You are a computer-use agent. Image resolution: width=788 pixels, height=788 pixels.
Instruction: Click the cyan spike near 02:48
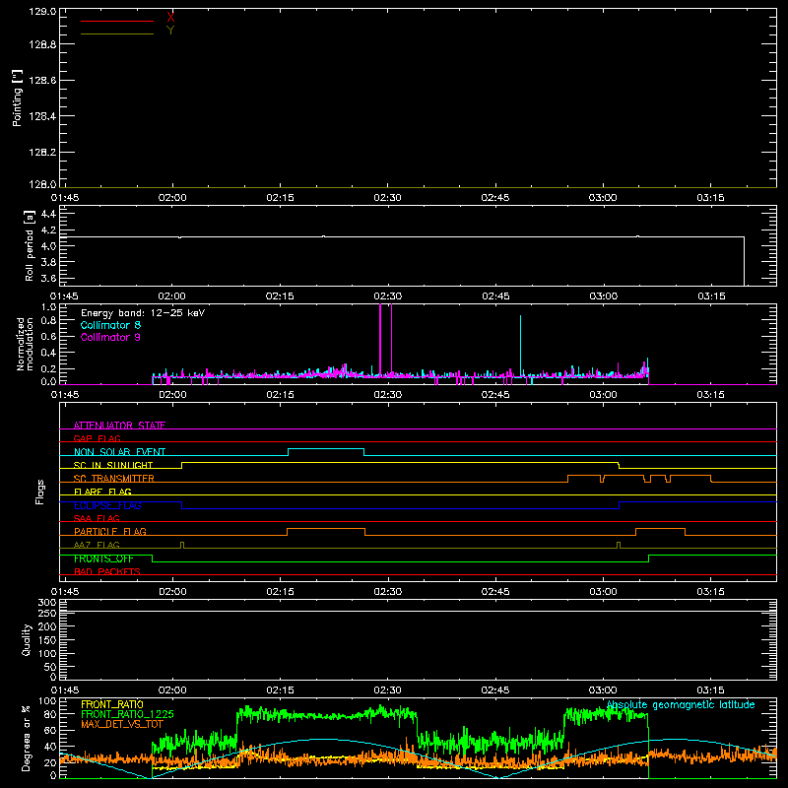coord(521,345)
